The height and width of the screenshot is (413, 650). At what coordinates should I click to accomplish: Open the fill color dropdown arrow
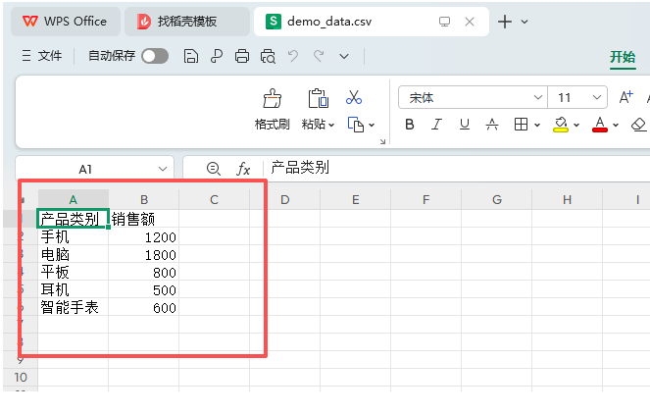click(x=576, y=125)
